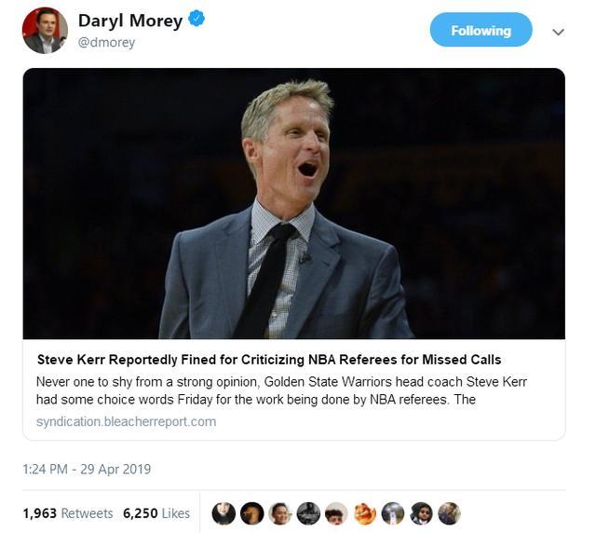Open the 'Steve Kerr Reportedly Fined' headline
Image resolution: width=596 pixels, height=533 pixels.
point(269,360)
